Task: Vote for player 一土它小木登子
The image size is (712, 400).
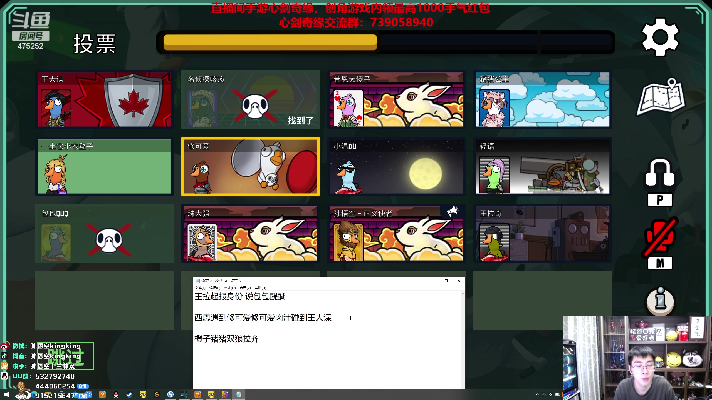Action: pyautogui.click(x=104, y=166)
